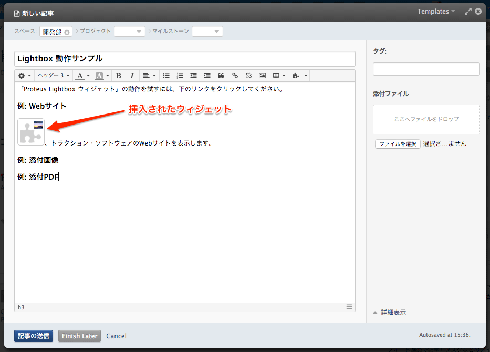Open the widget puzzle-piece plugin menu
The image size is (490, 352).
coord(300,76)
